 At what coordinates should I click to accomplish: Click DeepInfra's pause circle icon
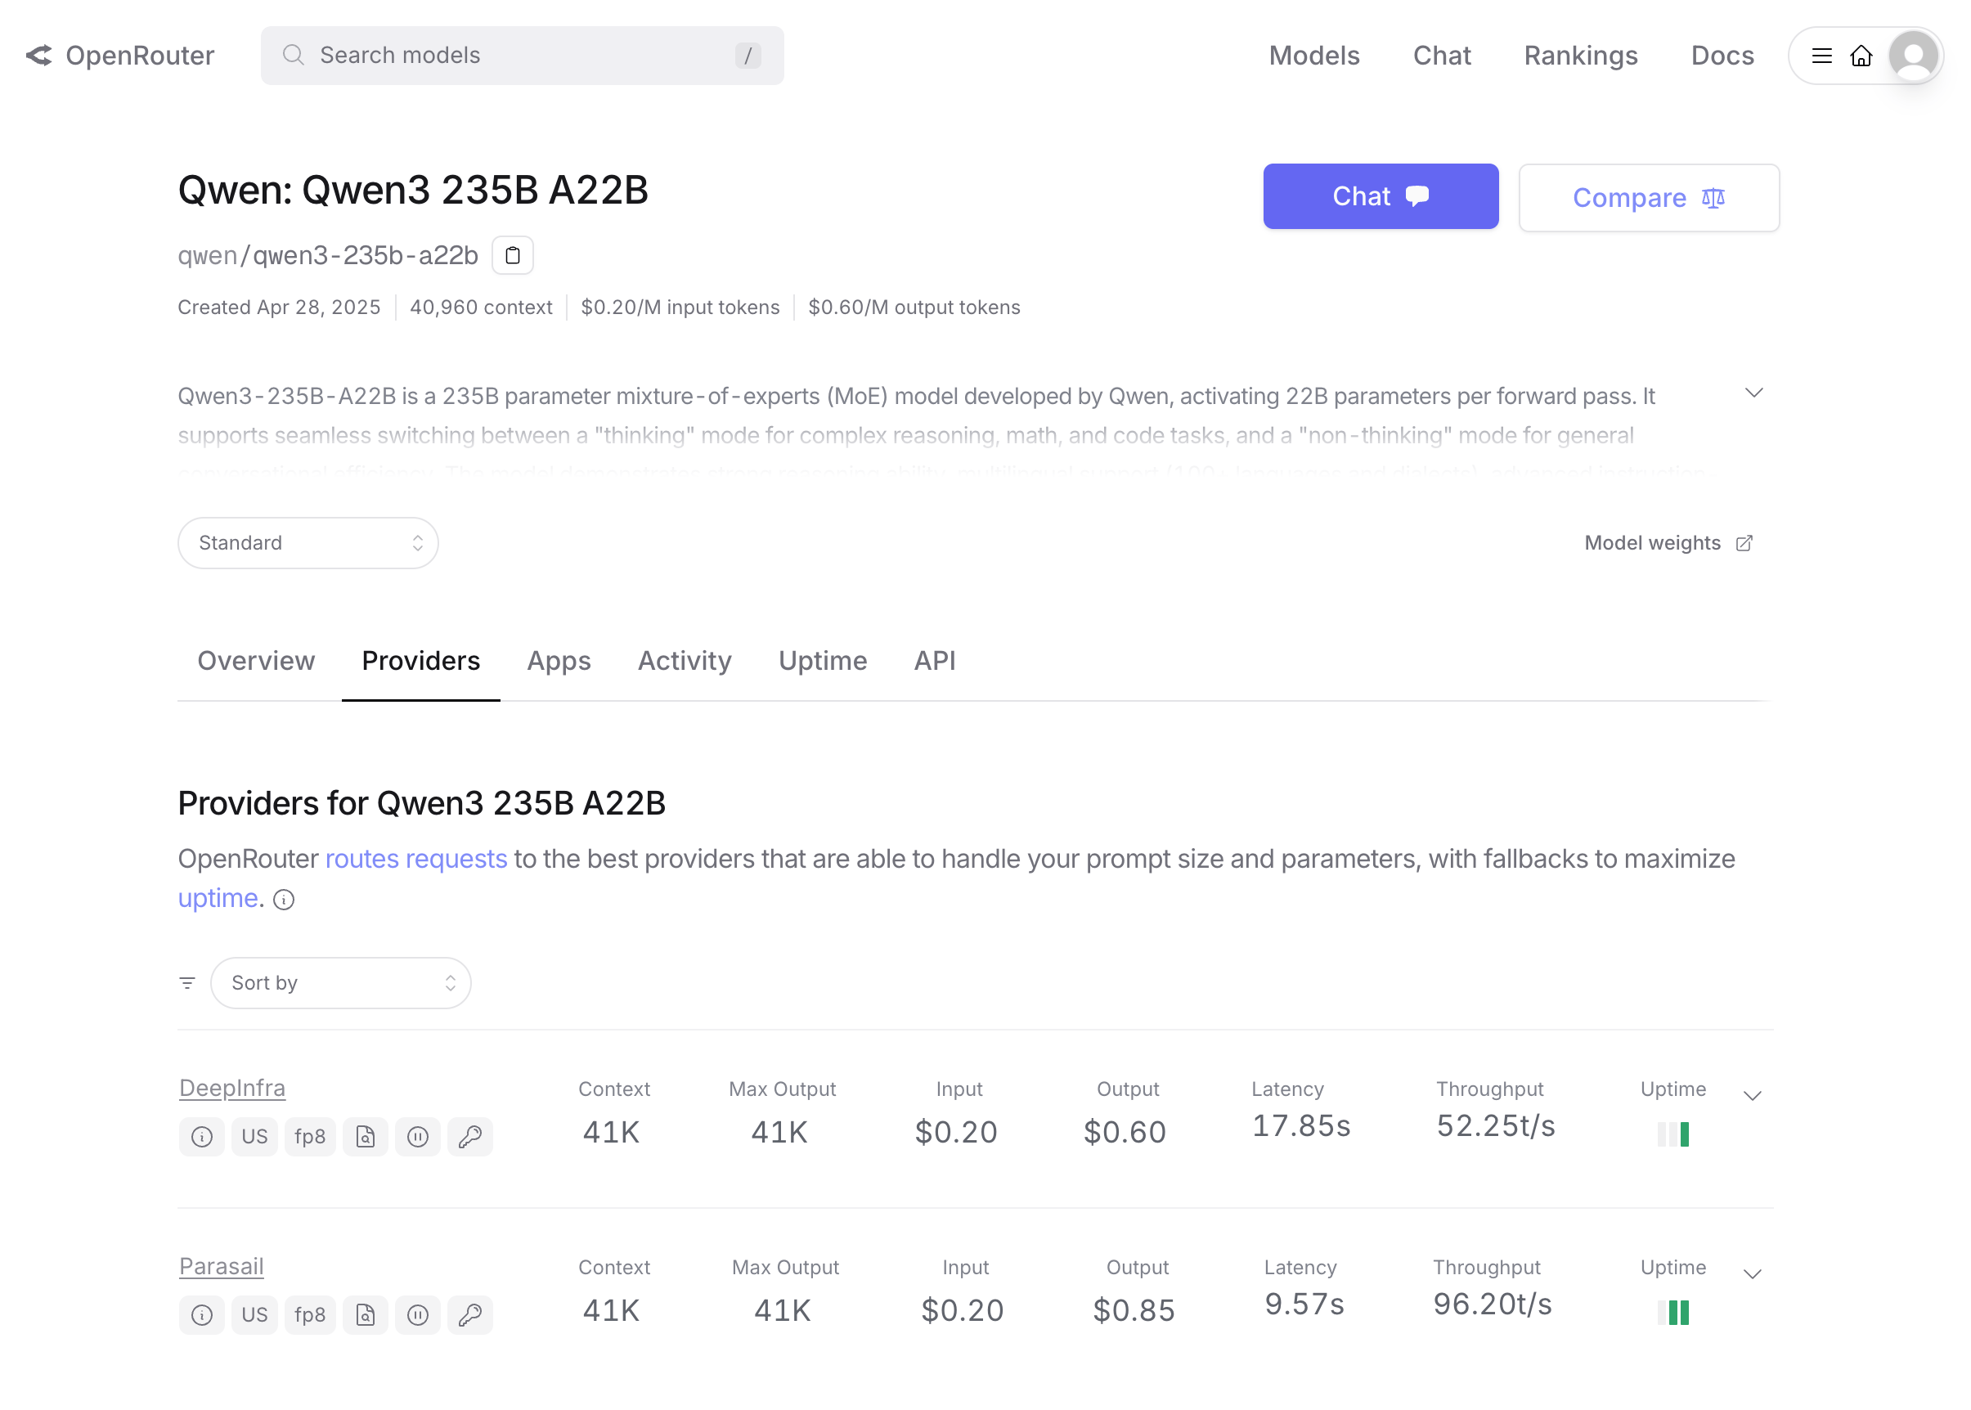click(x=418, y=1137)
